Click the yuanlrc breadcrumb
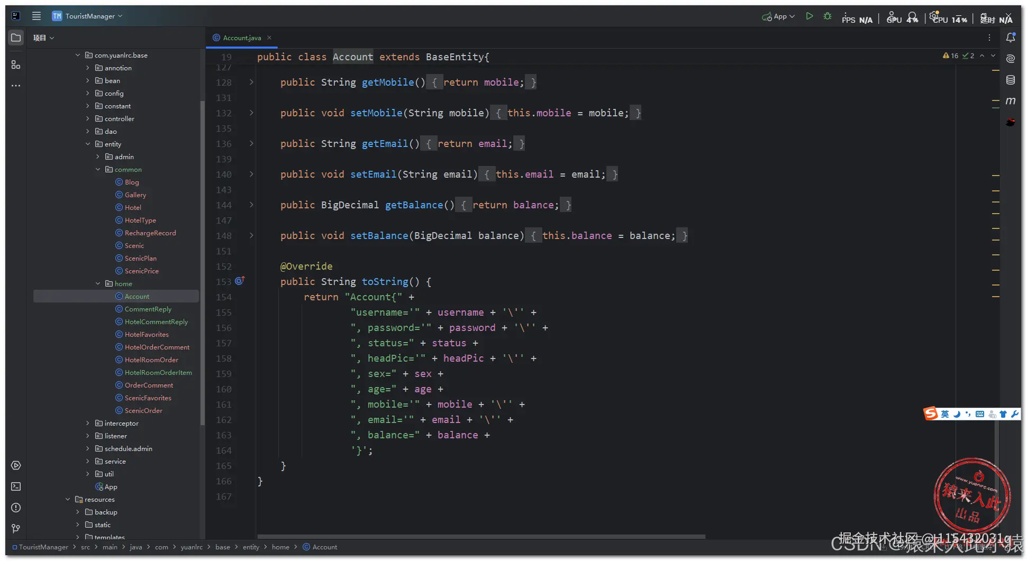 192,547
